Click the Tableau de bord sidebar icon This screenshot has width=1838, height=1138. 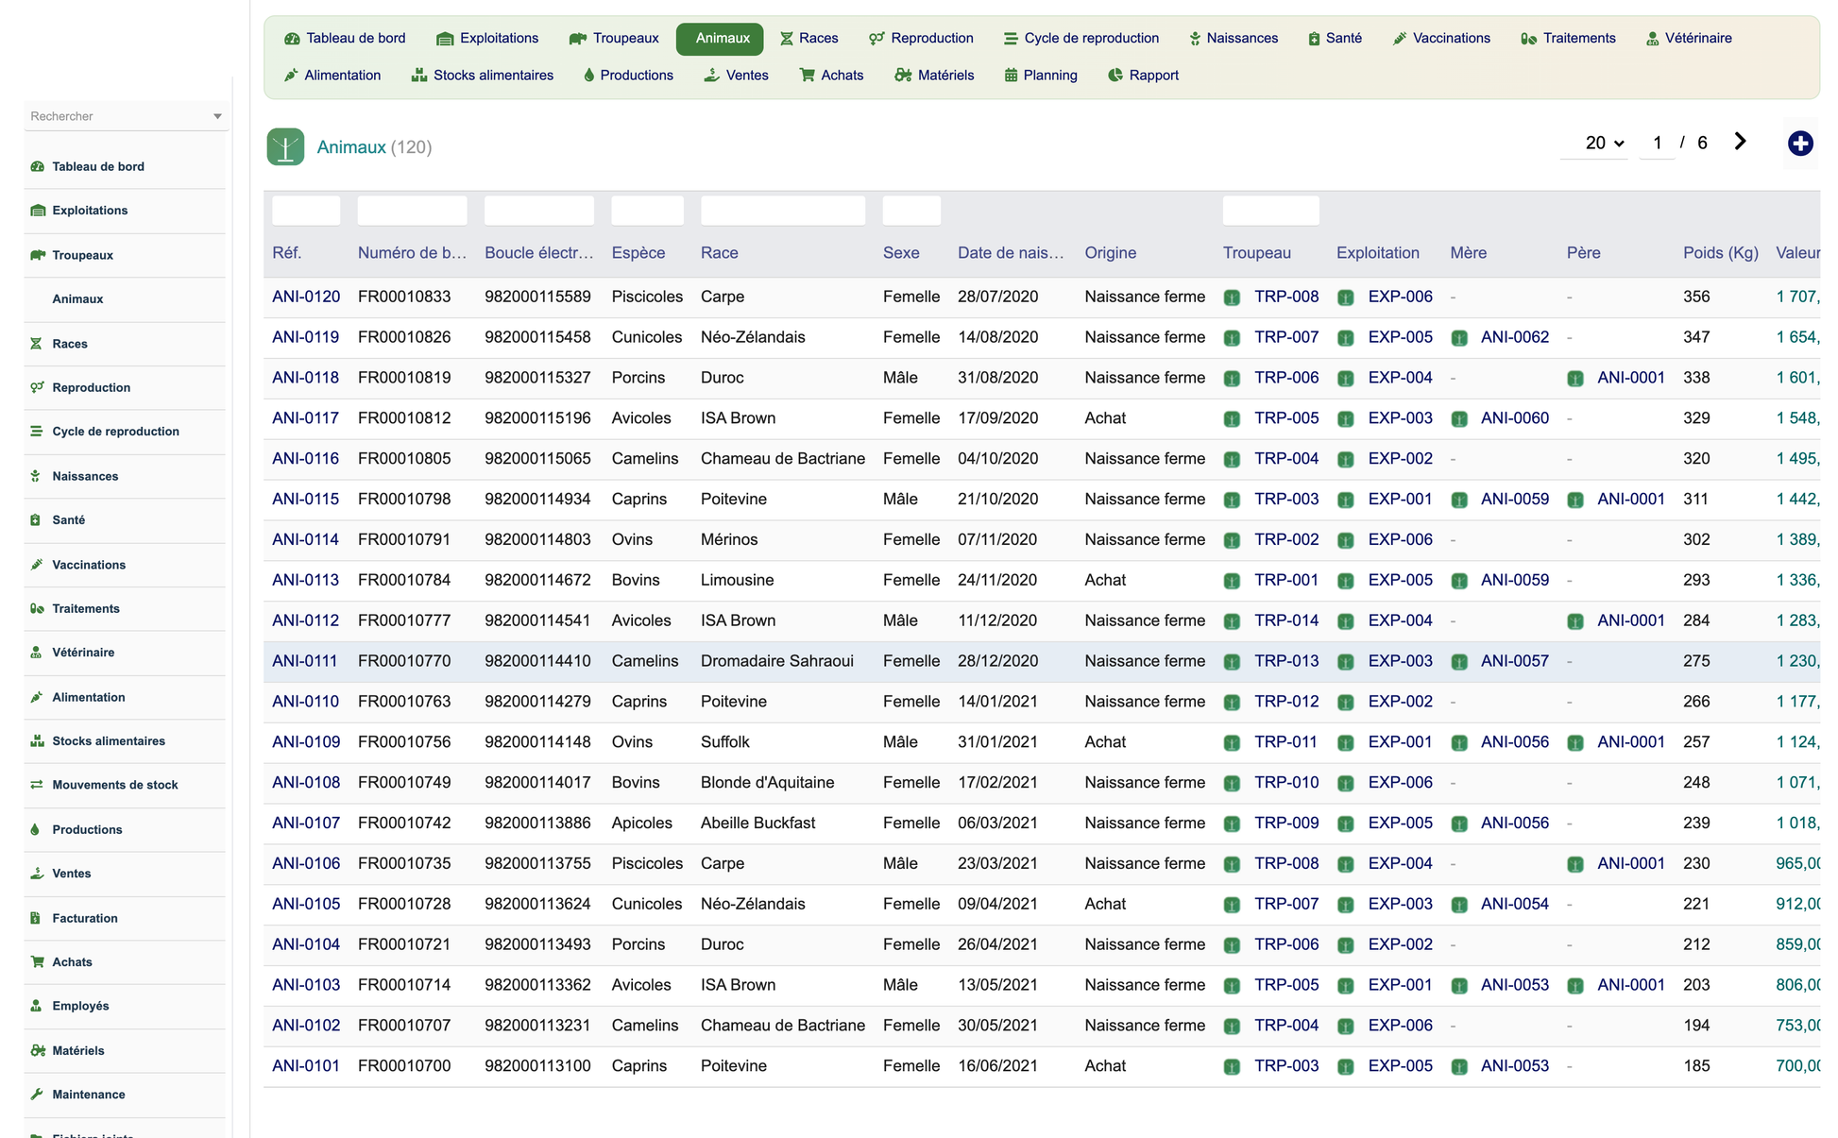coord(38,166)
